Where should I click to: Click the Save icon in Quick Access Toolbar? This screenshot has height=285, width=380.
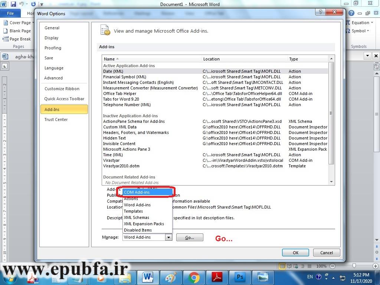[13, 4]
